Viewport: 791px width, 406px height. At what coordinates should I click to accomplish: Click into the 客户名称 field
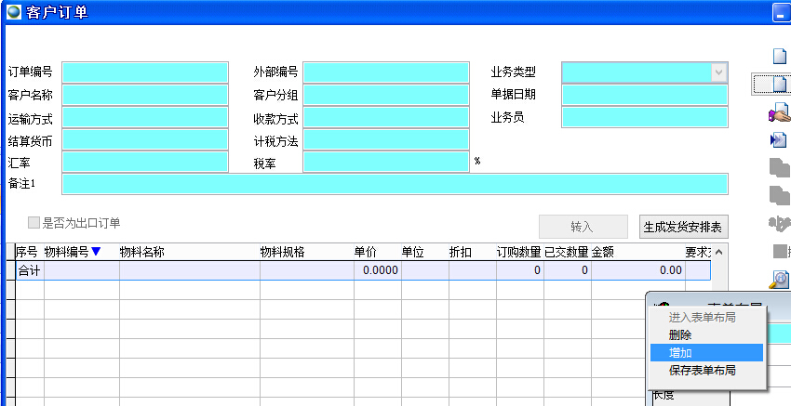click(x=144, y=95)
